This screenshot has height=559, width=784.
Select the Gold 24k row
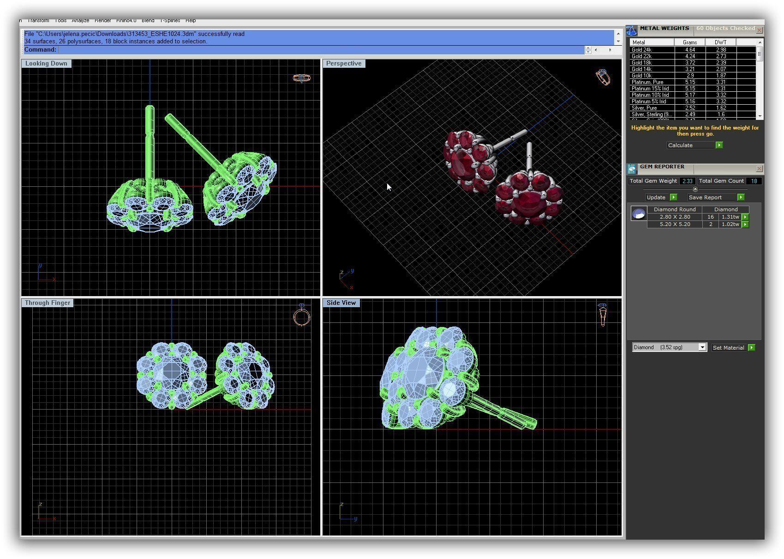693,49
